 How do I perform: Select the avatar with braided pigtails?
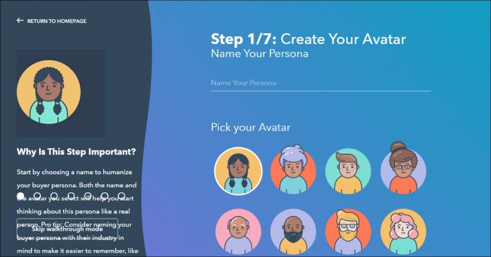pos(238,171)
